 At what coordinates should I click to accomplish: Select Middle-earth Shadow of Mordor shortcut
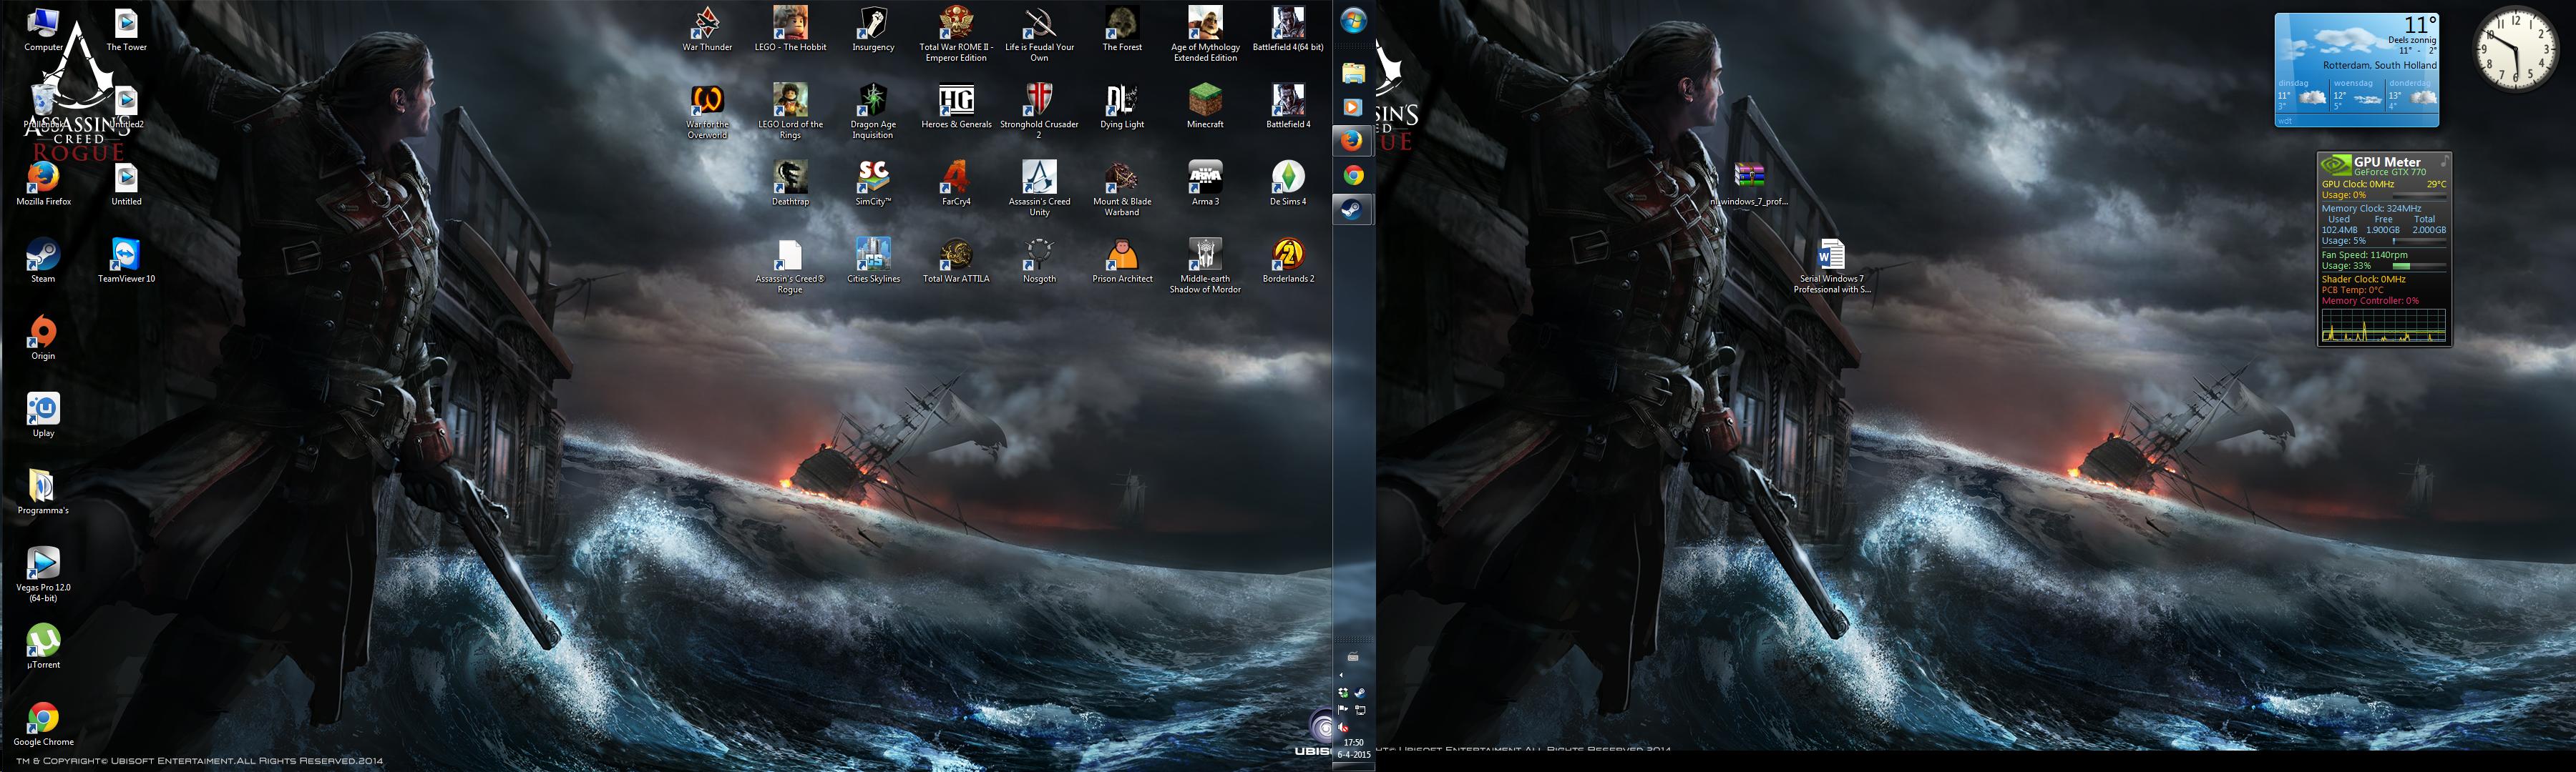click(x=1205, y=266)
